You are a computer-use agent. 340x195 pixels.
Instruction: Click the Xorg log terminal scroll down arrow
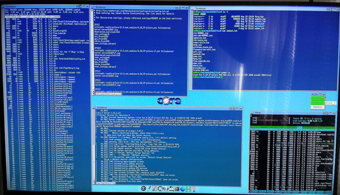click(x=94, y=183)
